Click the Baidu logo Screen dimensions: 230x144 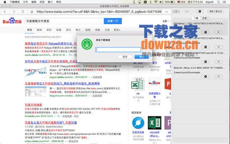[x=12, y=21]
